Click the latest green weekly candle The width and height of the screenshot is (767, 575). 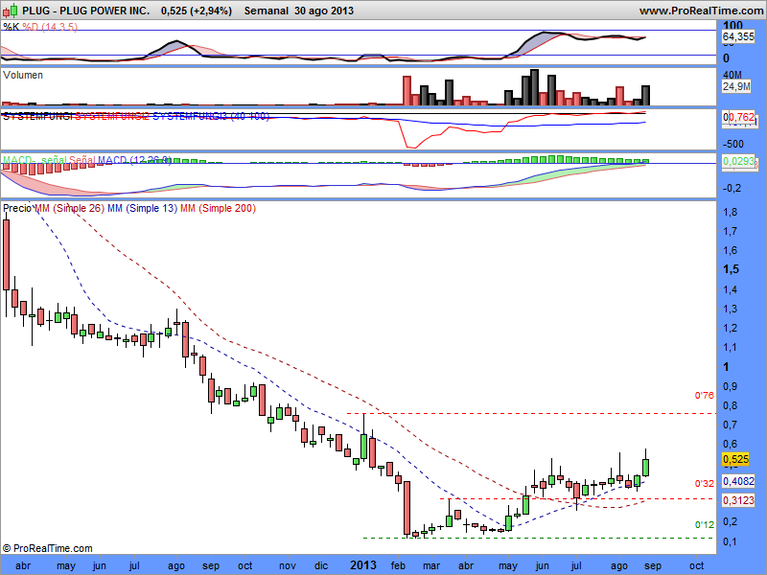[x=645, y=467]
